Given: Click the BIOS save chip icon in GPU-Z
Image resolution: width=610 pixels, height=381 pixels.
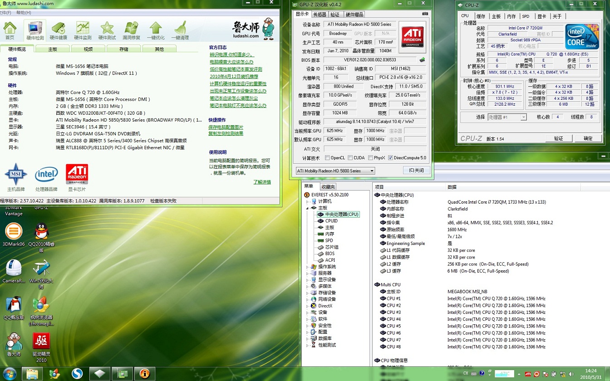Looking at the screenshot, I should (422, 60).
